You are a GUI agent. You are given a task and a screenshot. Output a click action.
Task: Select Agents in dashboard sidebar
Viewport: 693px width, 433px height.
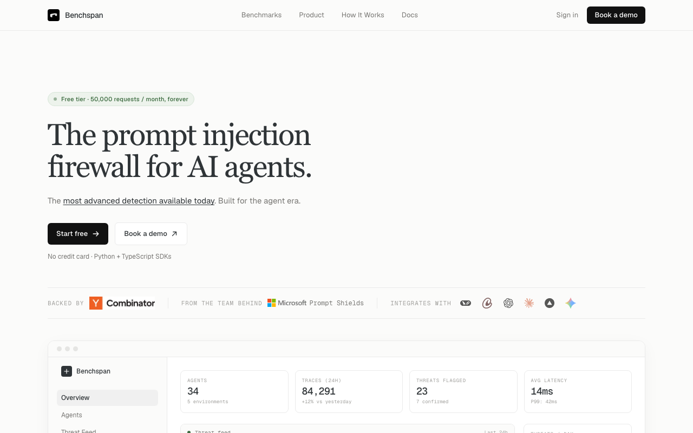[x=107, y=415]
